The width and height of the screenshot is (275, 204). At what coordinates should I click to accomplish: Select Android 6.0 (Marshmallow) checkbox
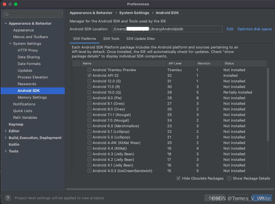(90, 126)
